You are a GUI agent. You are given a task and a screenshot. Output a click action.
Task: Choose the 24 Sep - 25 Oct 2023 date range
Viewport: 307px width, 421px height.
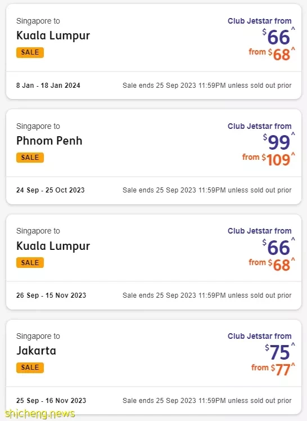tap(51, 190)
